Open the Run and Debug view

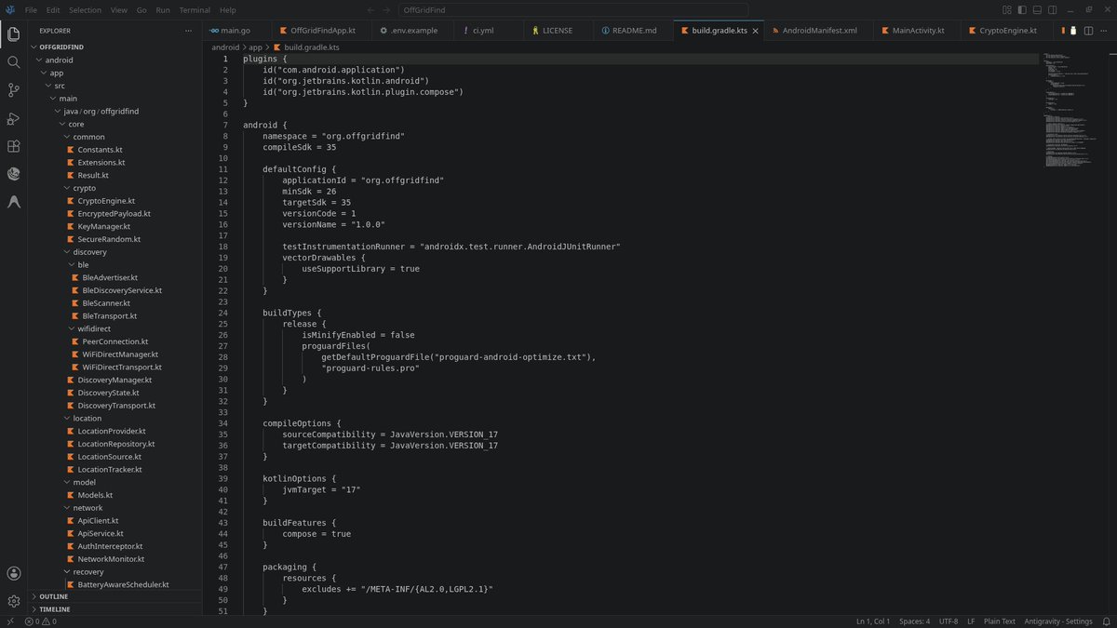pyautogui.click(x=14, y=118)
